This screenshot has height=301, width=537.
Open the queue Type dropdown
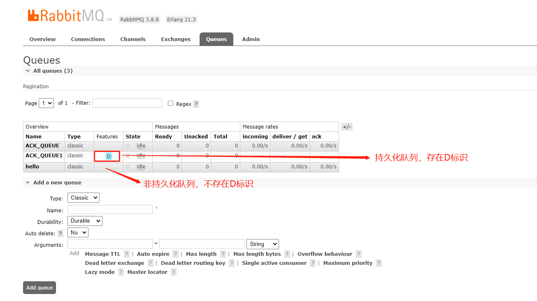pos(84,198)
